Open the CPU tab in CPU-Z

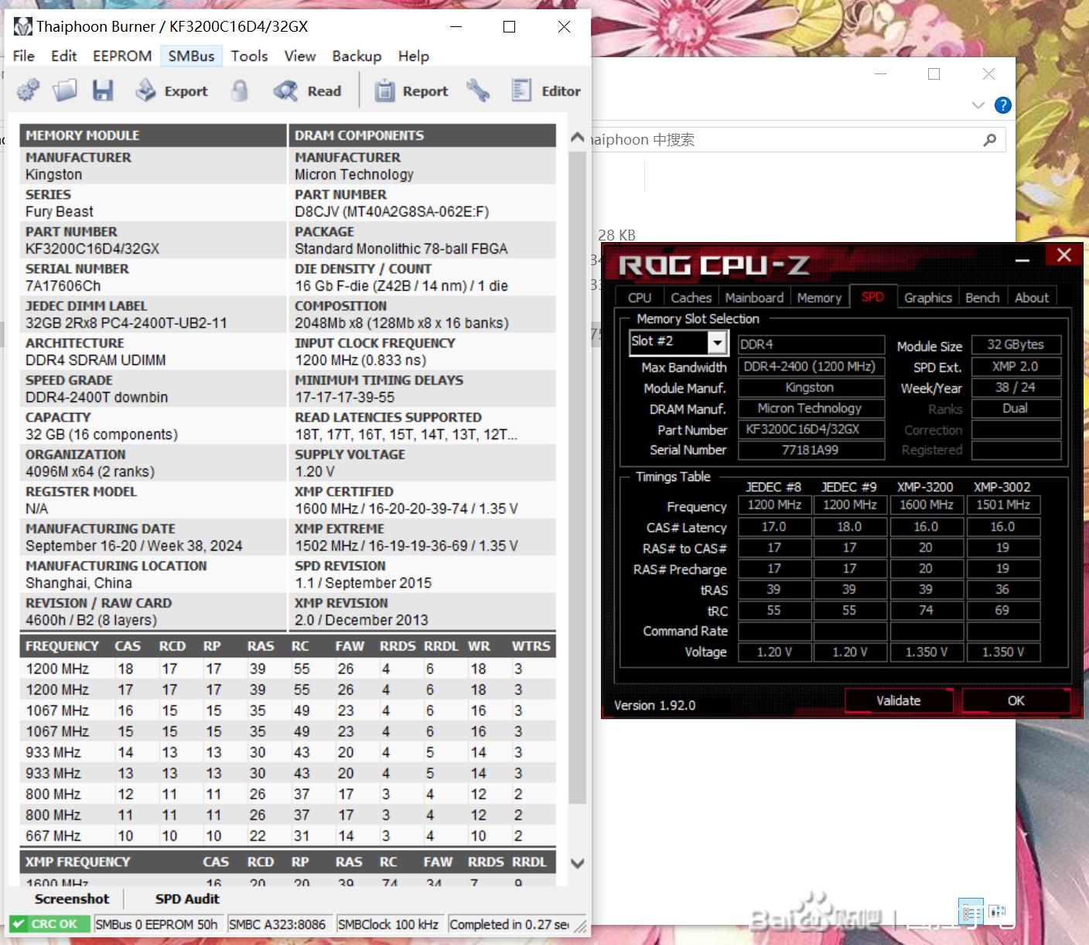[x=639, y=298]
